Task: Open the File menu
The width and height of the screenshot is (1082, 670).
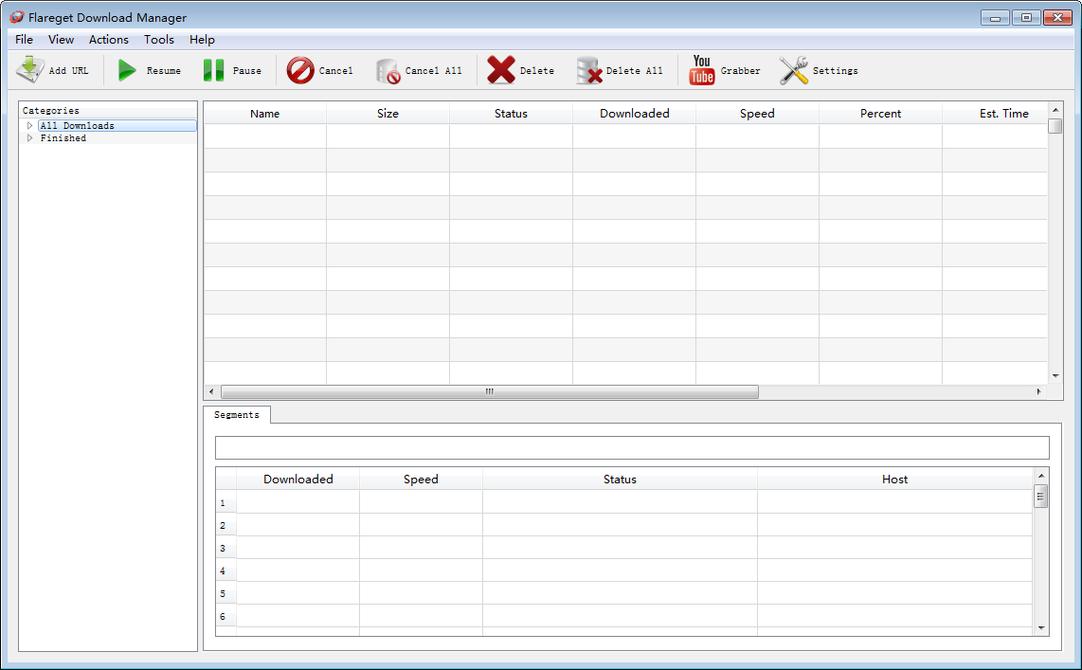Action: pos(24,40)
